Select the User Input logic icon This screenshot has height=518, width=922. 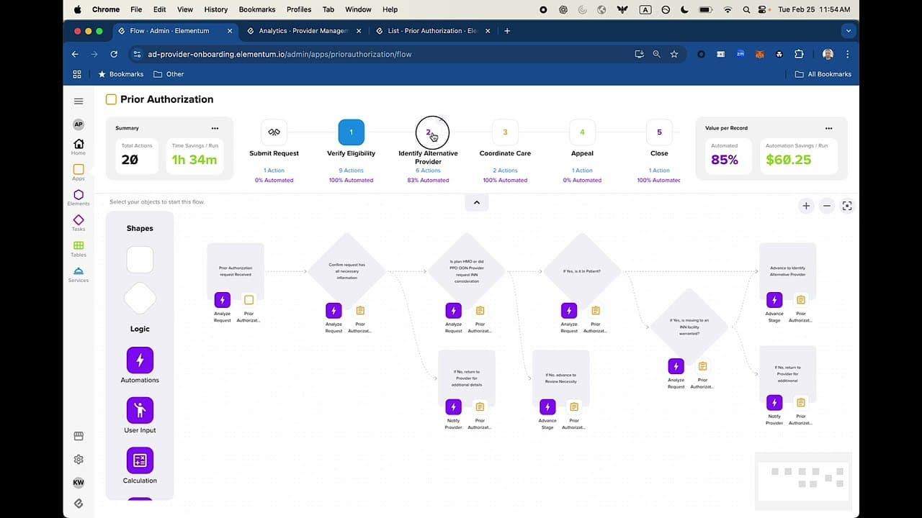click(140, 411)
